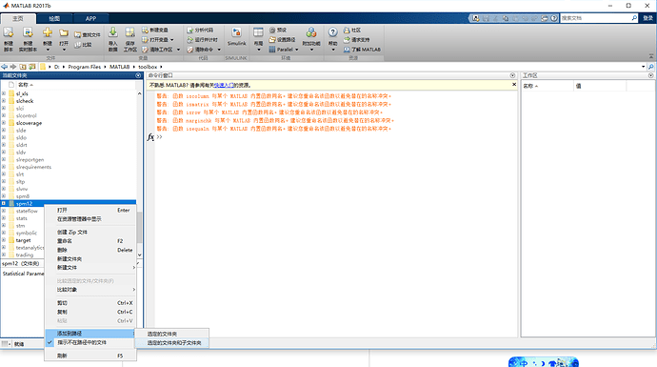Switch to the Home (主页) tab
The image size is (657, 367).
pos(18,18)
